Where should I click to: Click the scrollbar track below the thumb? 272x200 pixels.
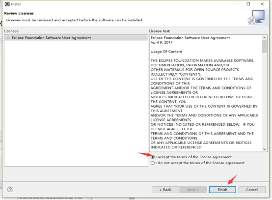click(x=264, y=100)
